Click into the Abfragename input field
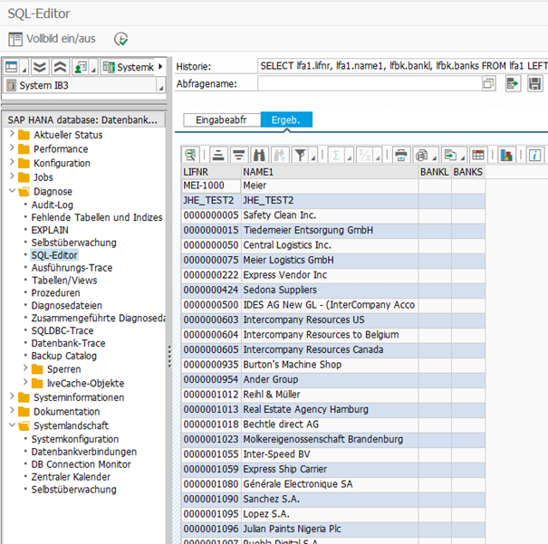This screenshot has height=544, width=548. tap(368, 84)
